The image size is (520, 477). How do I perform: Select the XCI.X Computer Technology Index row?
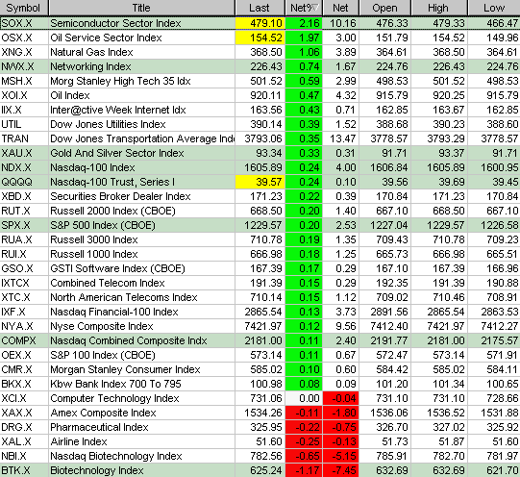(260, 398)
